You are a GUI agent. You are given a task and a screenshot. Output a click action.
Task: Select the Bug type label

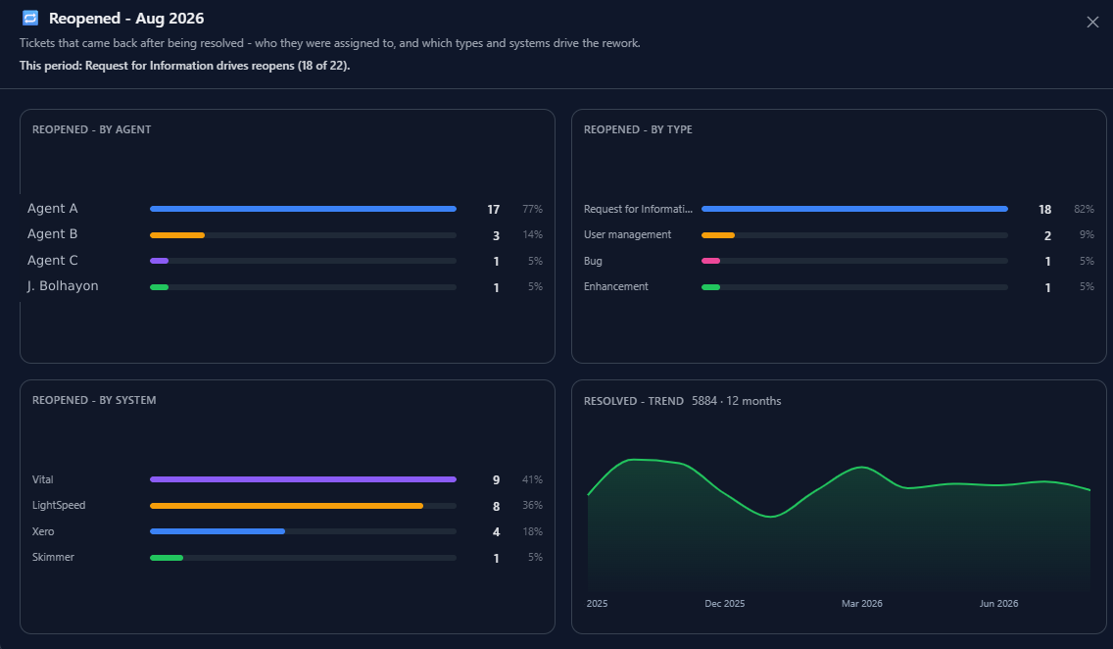(x=593, y=261)
